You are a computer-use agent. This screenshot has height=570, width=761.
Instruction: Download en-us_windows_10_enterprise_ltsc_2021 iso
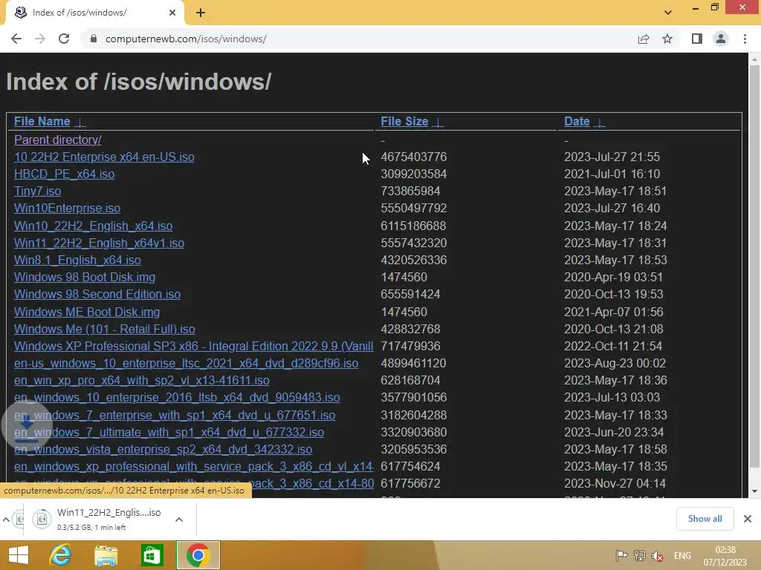186,363
